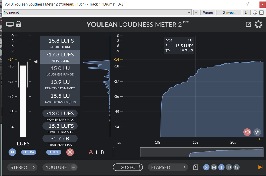Jump to end with orange skip icon
The width and height of the screenshot is (266, 176).
pos(260,167)
